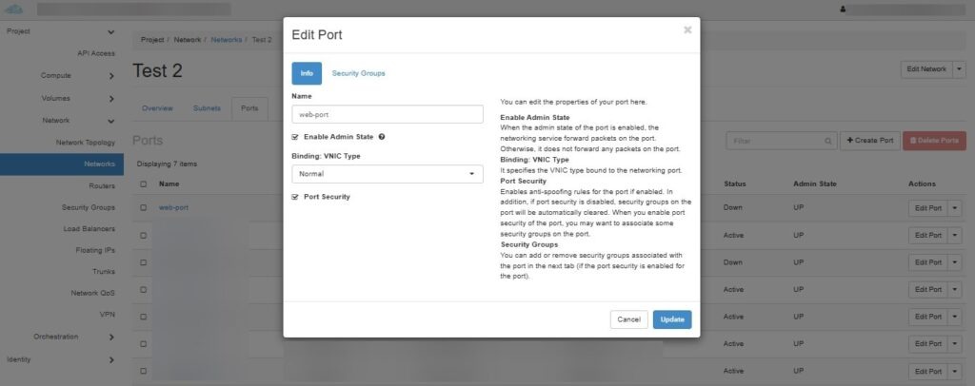Click the help icon beside Enable Admin State
This screenshot has width=975, height=386.
(x=382, y=137)
